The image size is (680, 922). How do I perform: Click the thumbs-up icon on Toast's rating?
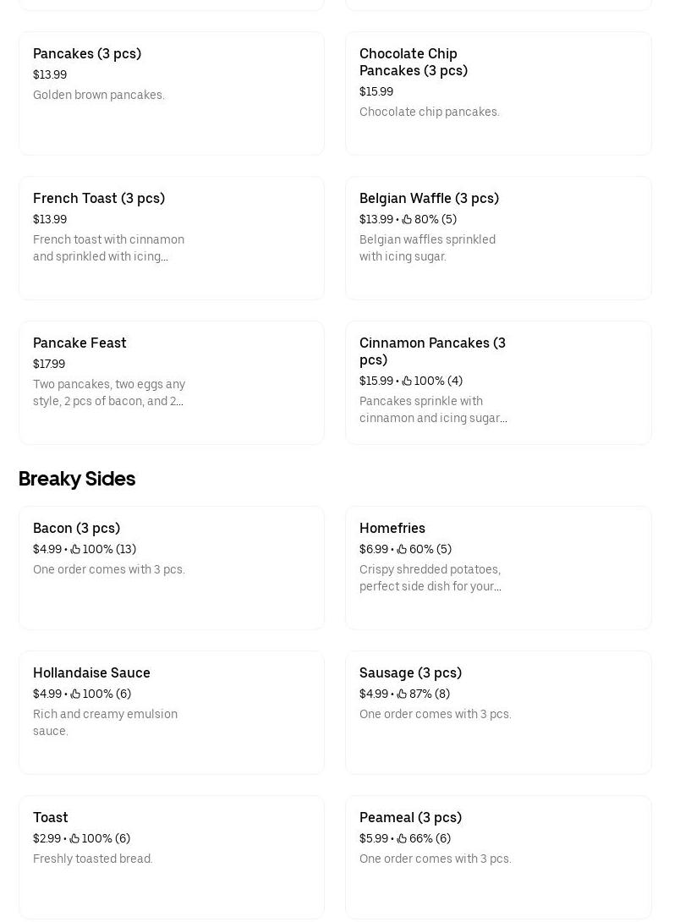point(74,838)
